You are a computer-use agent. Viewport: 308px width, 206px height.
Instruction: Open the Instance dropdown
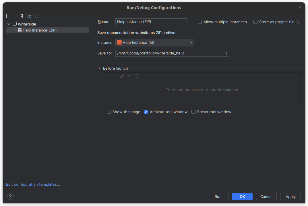155,43
